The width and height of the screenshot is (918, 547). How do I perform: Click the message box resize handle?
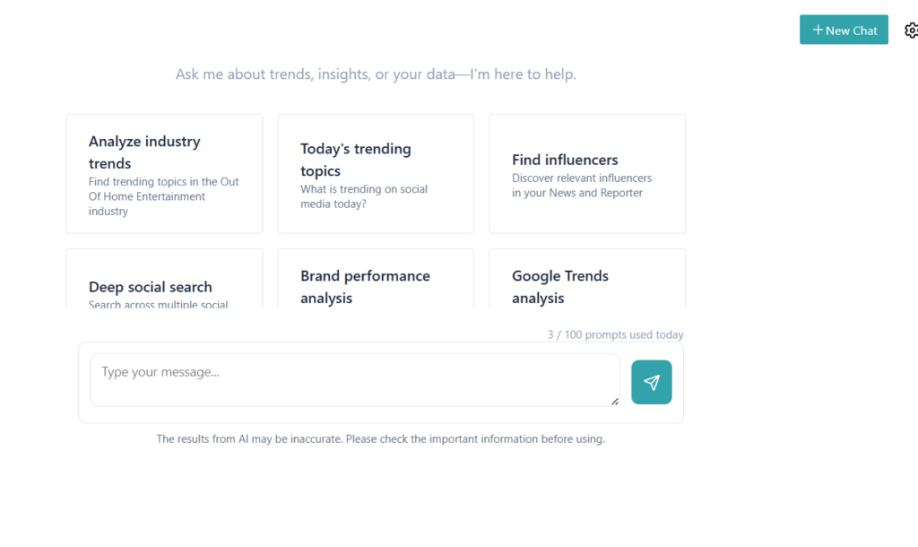point(615,401)
